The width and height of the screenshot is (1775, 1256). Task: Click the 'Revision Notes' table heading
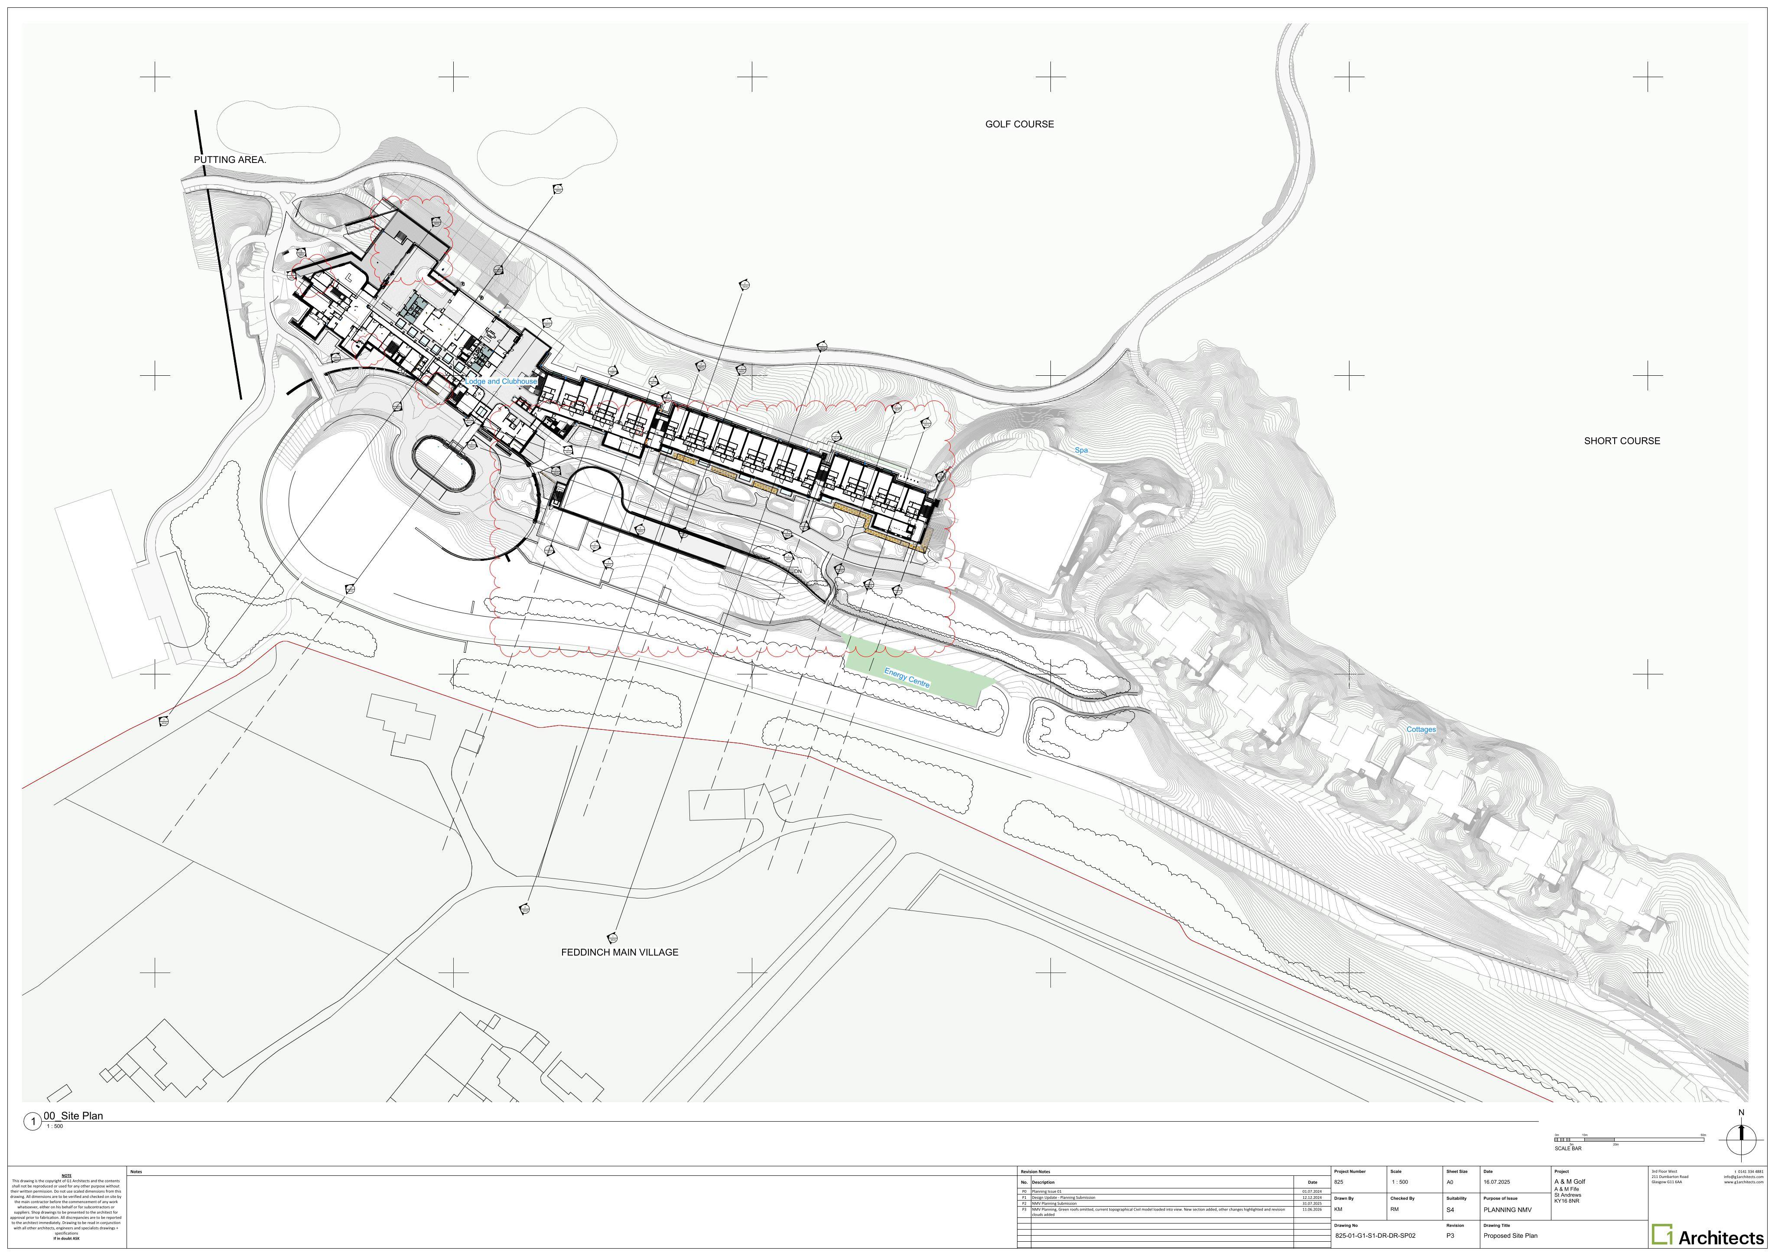click(1035, 1171)
